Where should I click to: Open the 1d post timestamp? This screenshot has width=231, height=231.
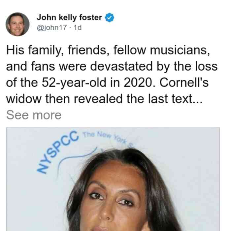(78, 27)
